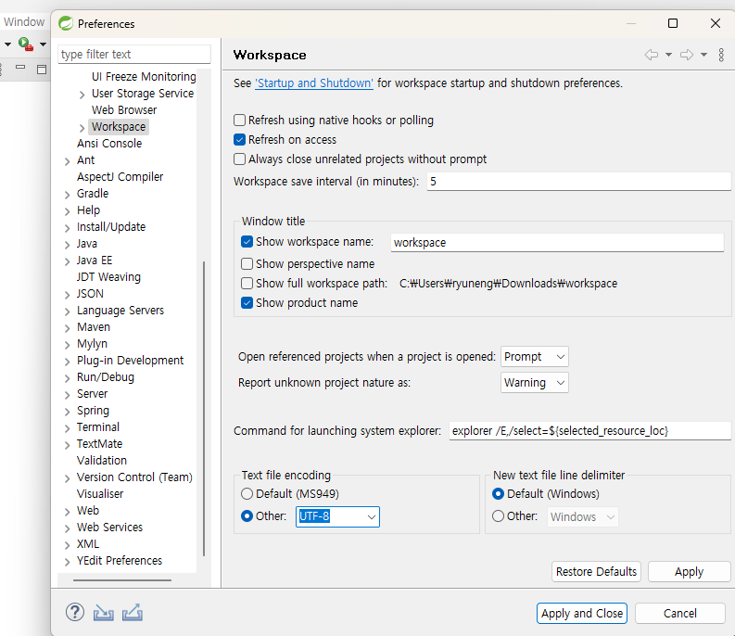This screenshot has height=636, width=735.
Task: Select Other line delimiter radio
Action: (x=499, y=515)
